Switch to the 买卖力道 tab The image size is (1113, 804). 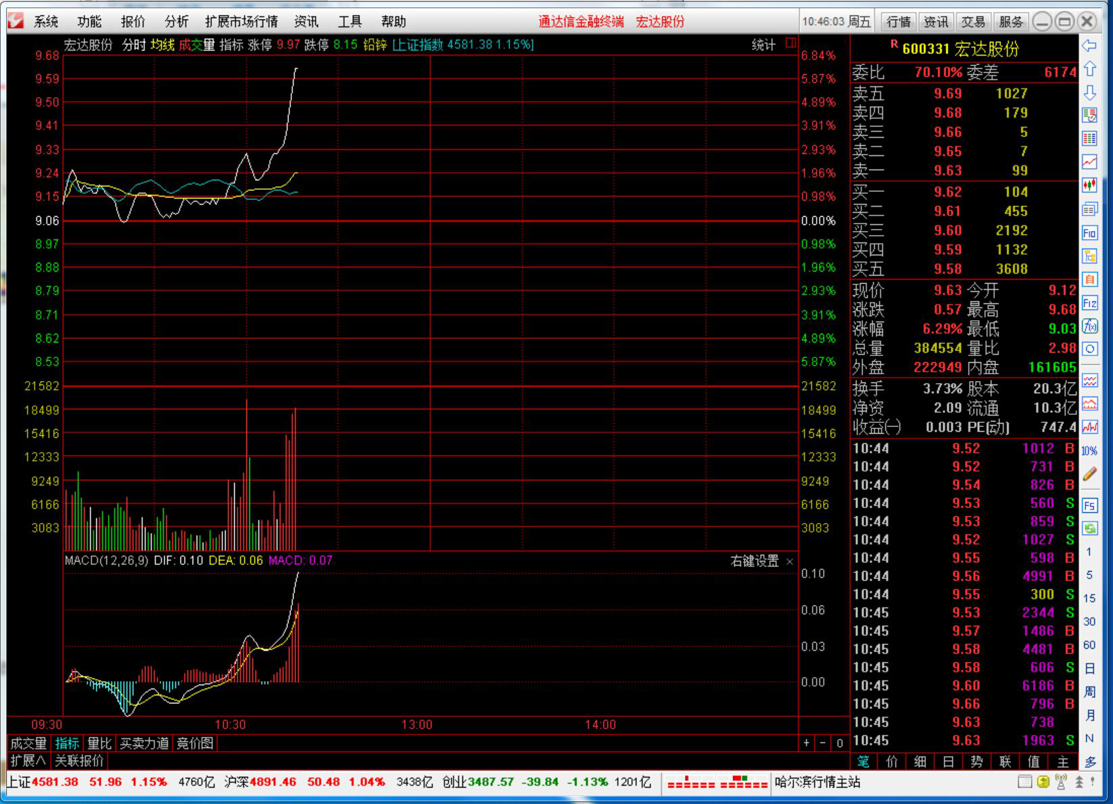point(144,743)
